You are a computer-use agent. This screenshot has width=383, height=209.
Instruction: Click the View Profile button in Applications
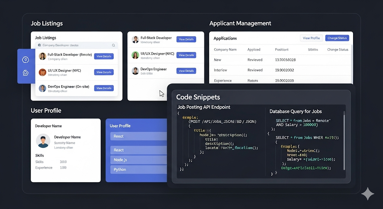311,38
